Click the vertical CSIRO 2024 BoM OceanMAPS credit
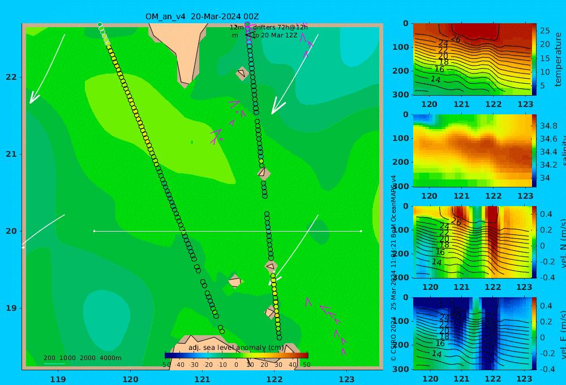 [393, 268]
